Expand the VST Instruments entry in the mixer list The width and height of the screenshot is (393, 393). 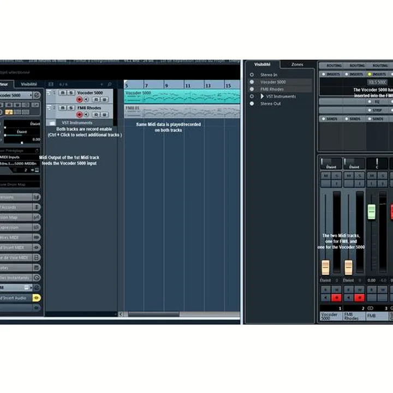(x=262, y=97)
